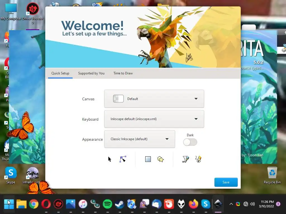Launch Firefox from the taskbar
The image size is (286, 214).
194,204
